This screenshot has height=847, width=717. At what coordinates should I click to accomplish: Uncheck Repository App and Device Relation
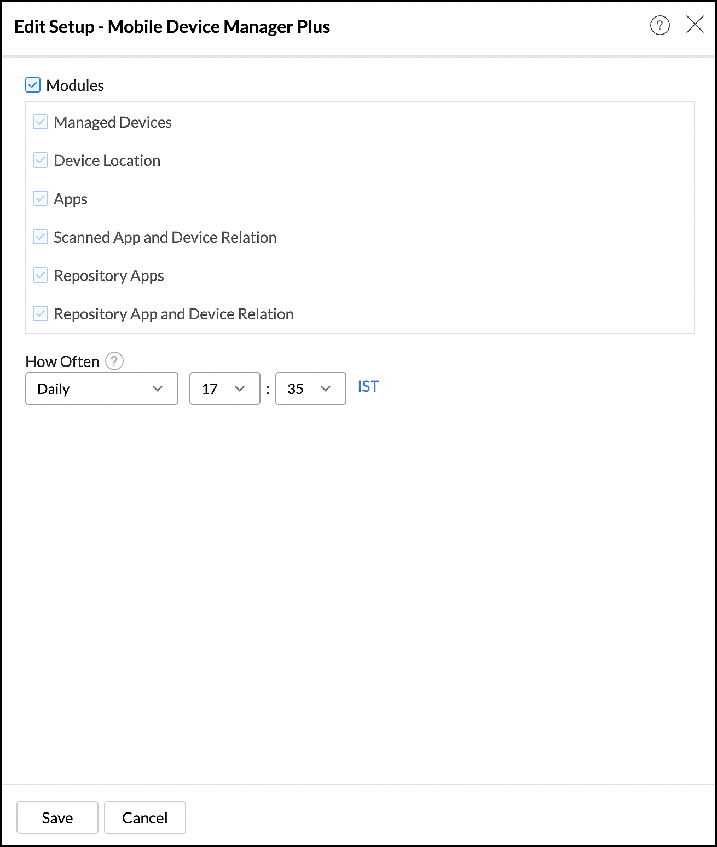coord(40,313)
